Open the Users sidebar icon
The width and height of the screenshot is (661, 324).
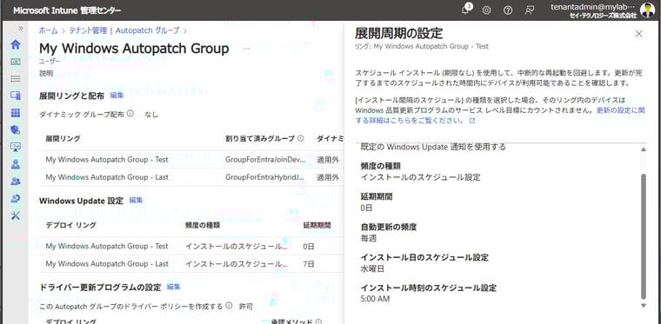pos(16,164)
